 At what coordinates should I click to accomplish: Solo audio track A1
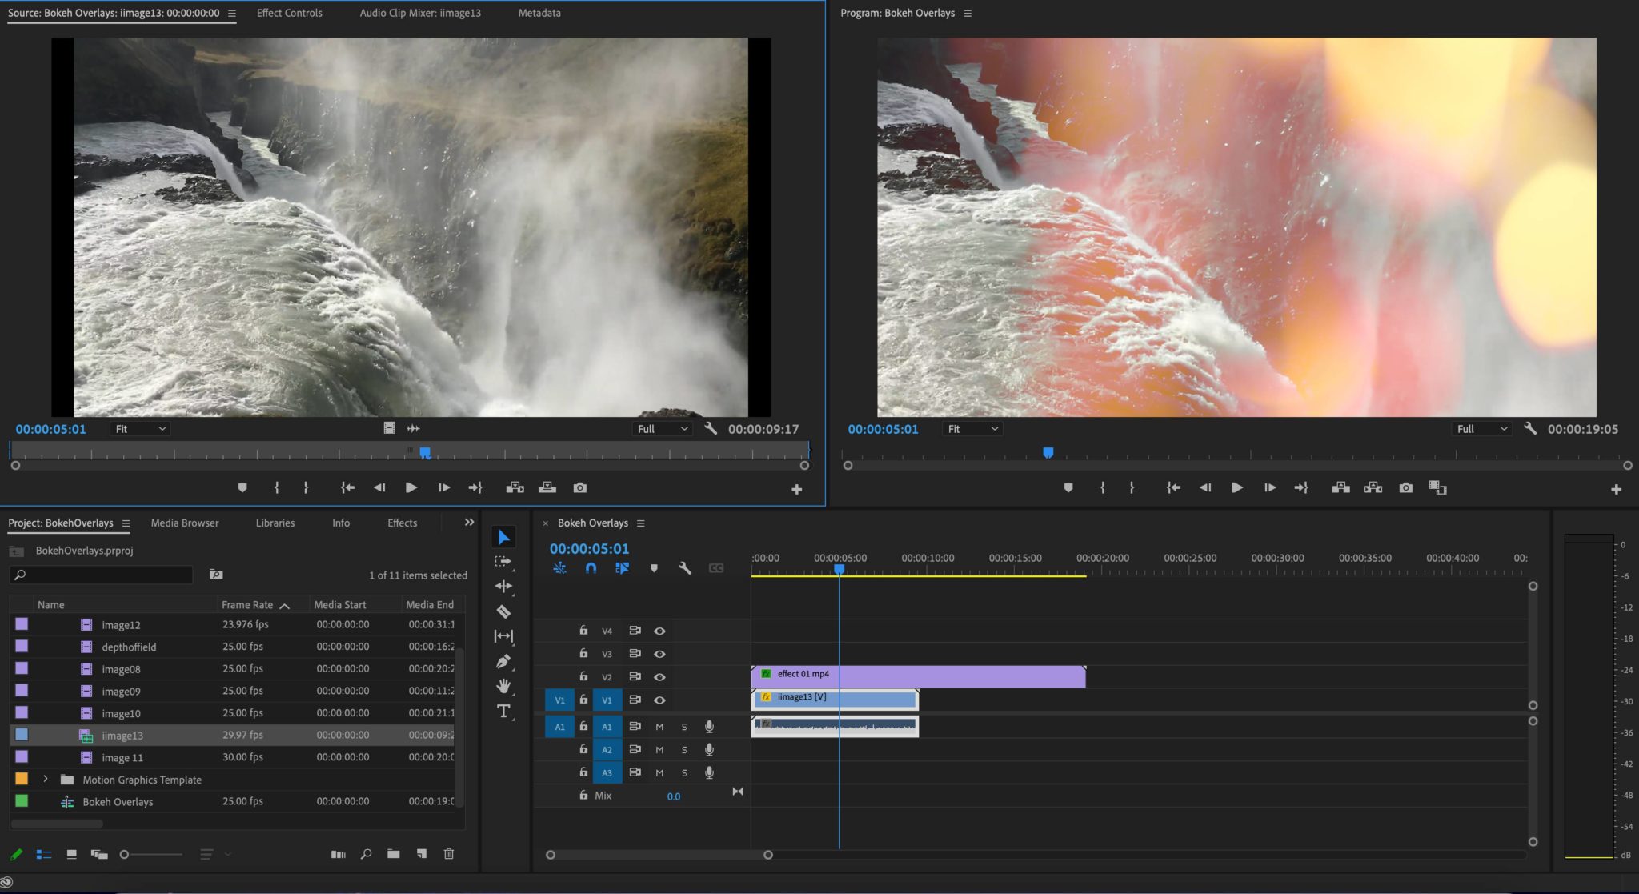click(684, 726)
